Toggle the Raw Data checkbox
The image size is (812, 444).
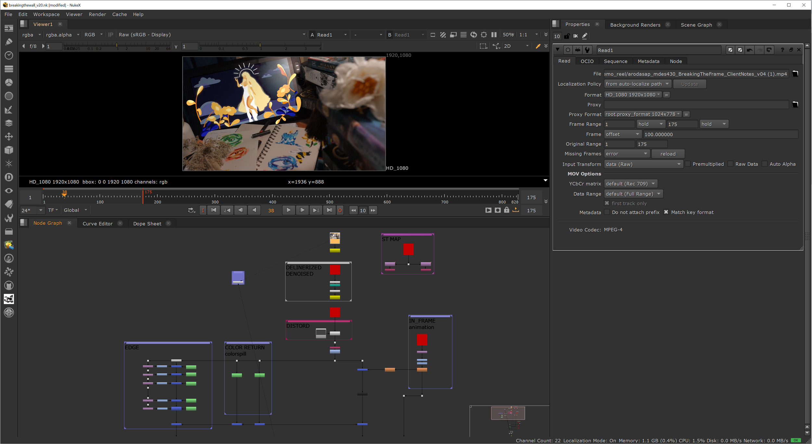pos(730,164)
